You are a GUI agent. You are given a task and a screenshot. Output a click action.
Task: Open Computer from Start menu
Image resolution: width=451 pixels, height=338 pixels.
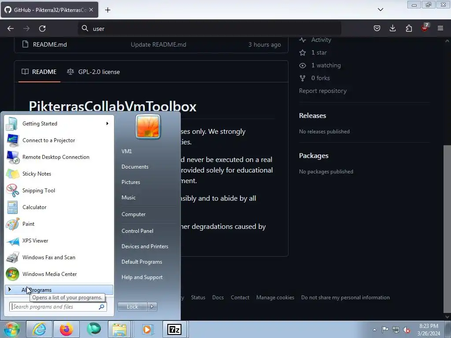133,214
